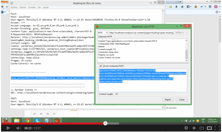
Task: Click ESP language indicator in system tray
Action: click(203, 120)
